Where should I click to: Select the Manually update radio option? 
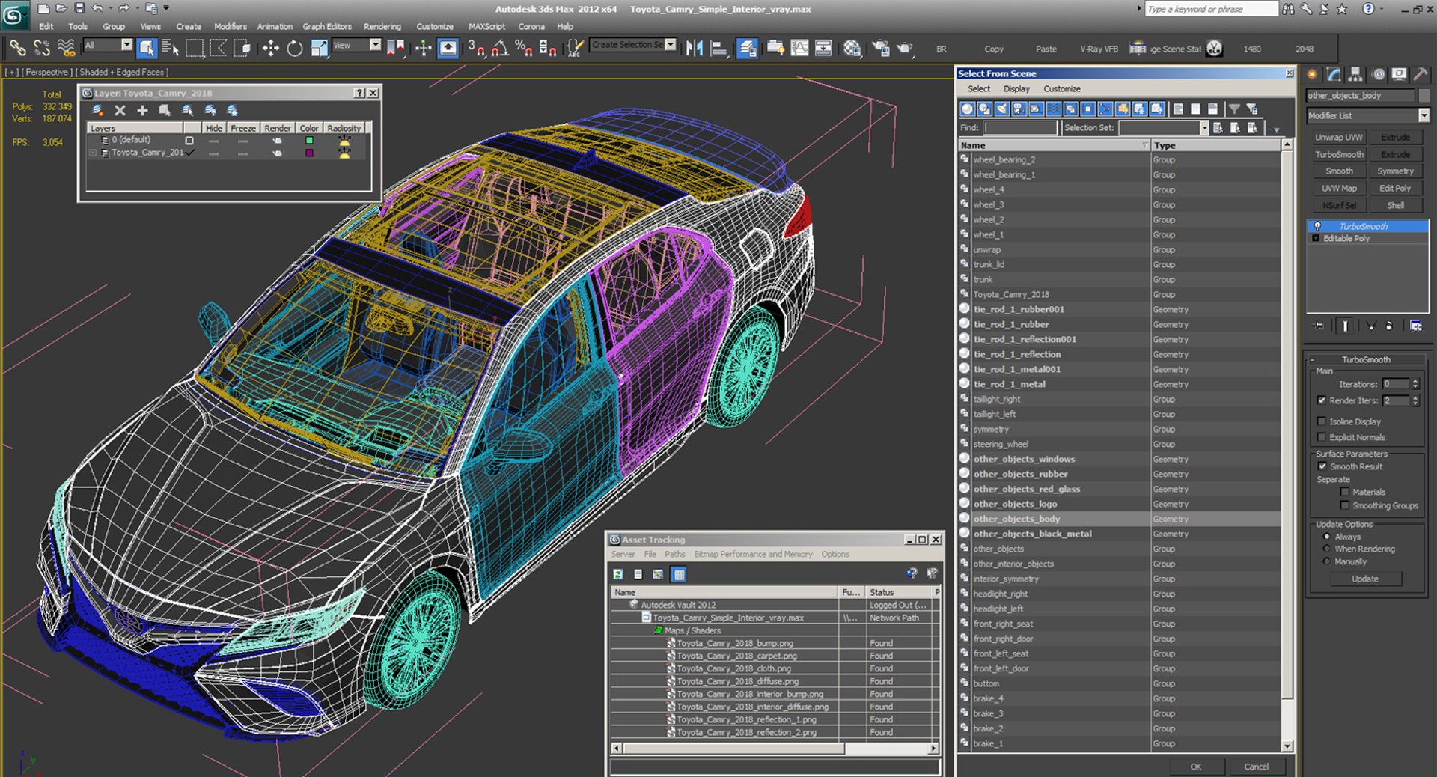coord(1327,561)
